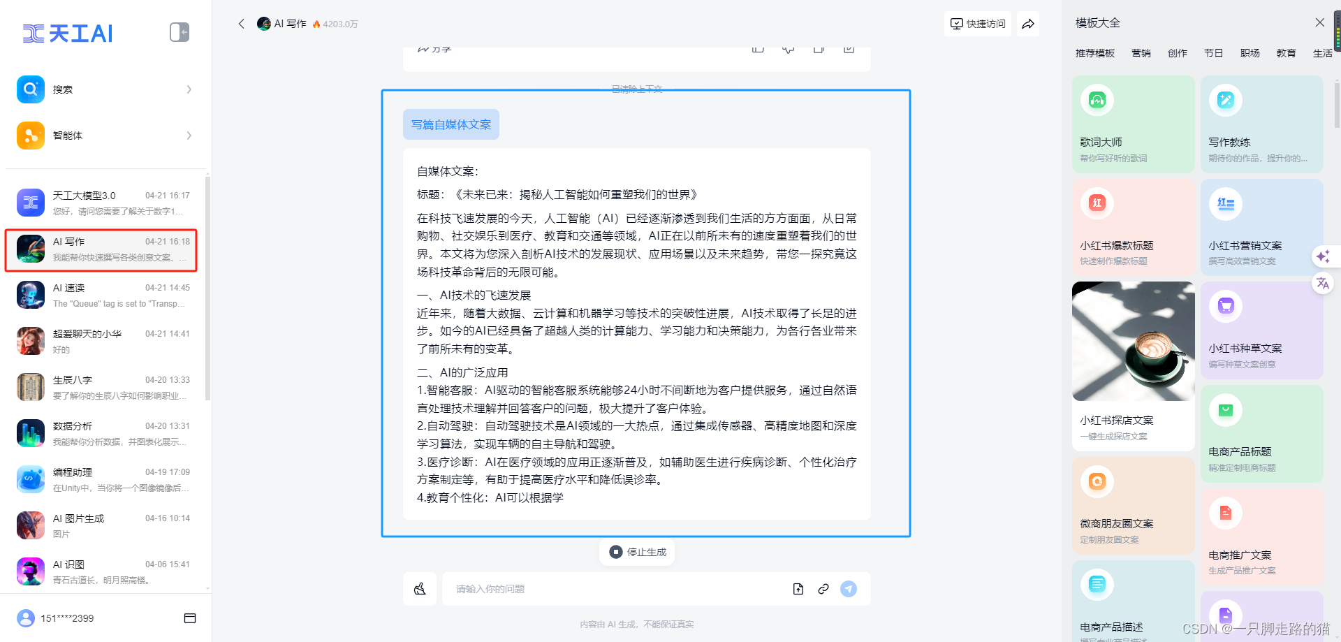
Task: Open chat with 超爱聊天的小华
Action: (x=103, y=341)
